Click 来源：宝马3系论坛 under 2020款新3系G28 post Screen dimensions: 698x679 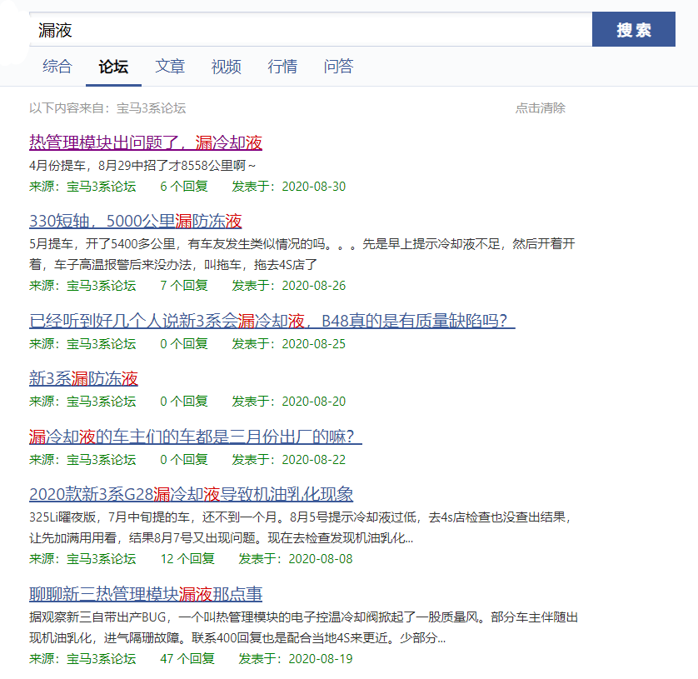click(x=82, y=559)
